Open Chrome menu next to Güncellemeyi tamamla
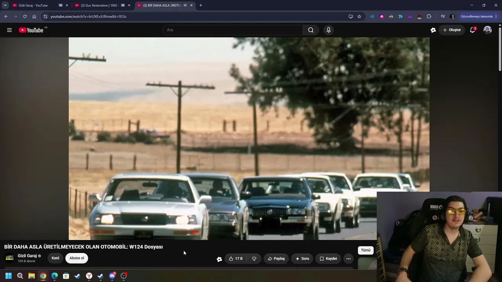Viewport: 502px width, 282px height. tap(496, 16)
